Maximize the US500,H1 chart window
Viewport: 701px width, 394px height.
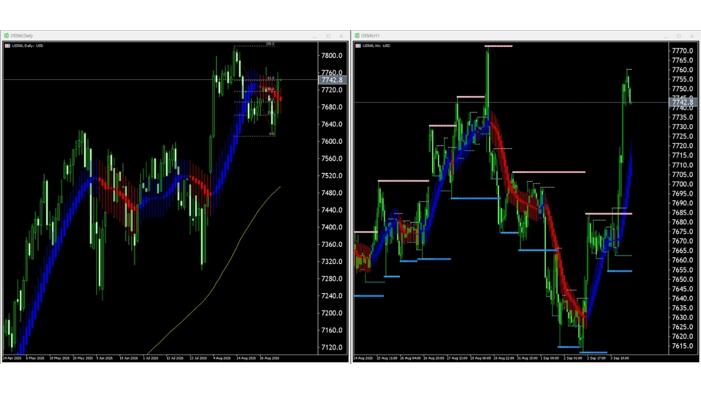[x=679, y=36]
